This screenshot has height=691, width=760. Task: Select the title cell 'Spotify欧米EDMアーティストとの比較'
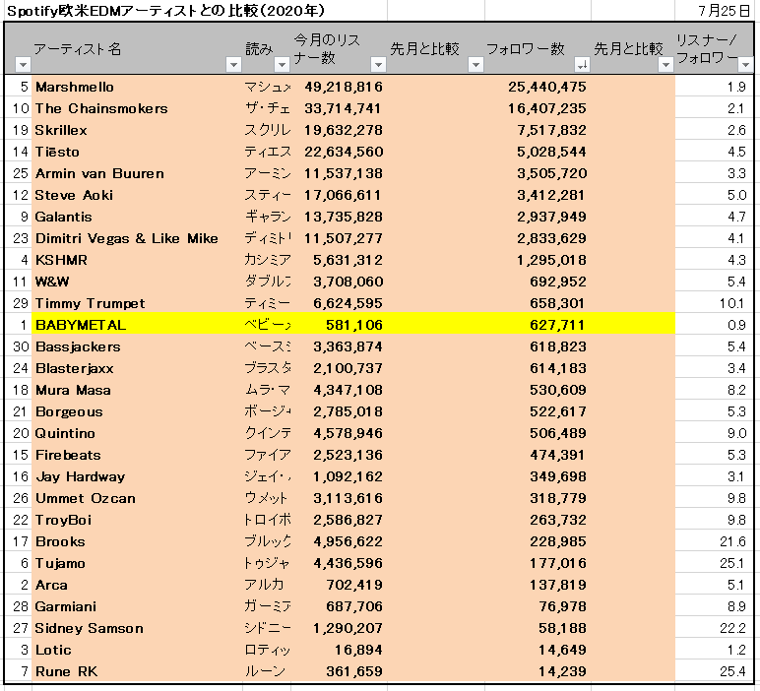(164, 10)
